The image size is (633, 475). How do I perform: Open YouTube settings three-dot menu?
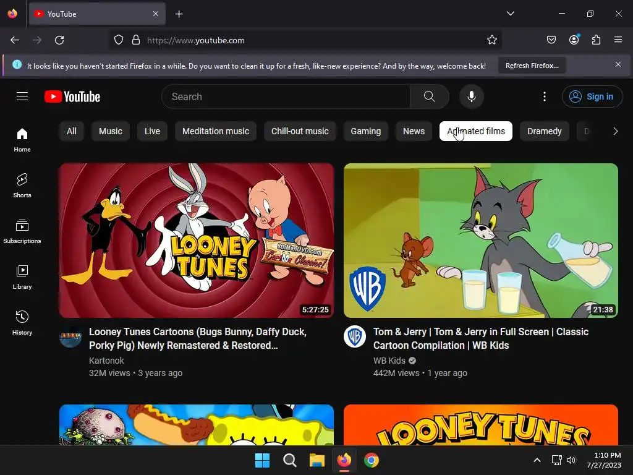[544, 96]
